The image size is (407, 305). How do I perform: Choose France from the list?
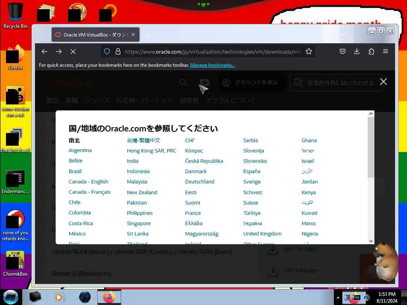click(193, 213)
